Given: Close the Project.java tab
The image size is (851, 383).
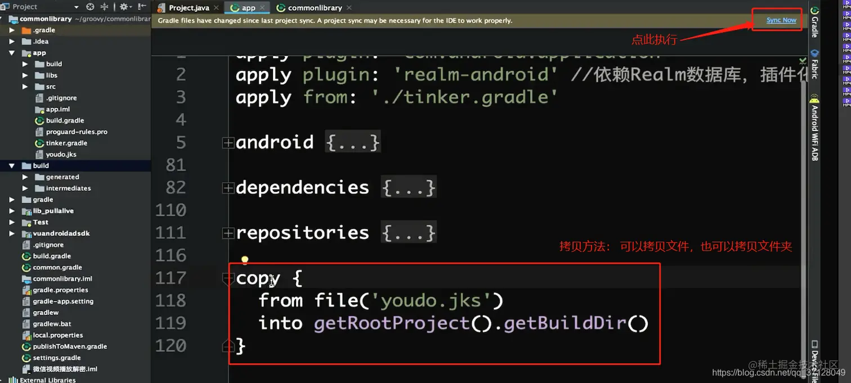Looking at the screenshot, I should (216, 8).
